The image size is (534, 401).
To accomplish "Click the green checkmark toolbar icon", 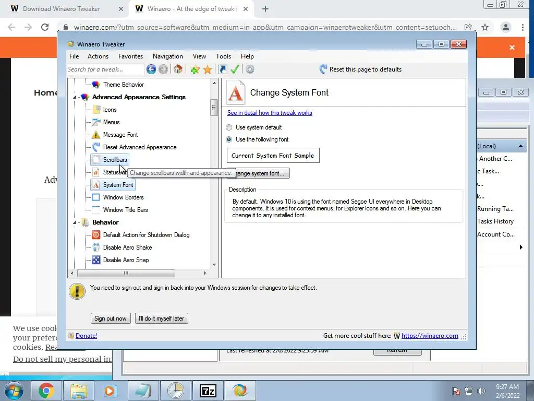I will click(235, 69).
